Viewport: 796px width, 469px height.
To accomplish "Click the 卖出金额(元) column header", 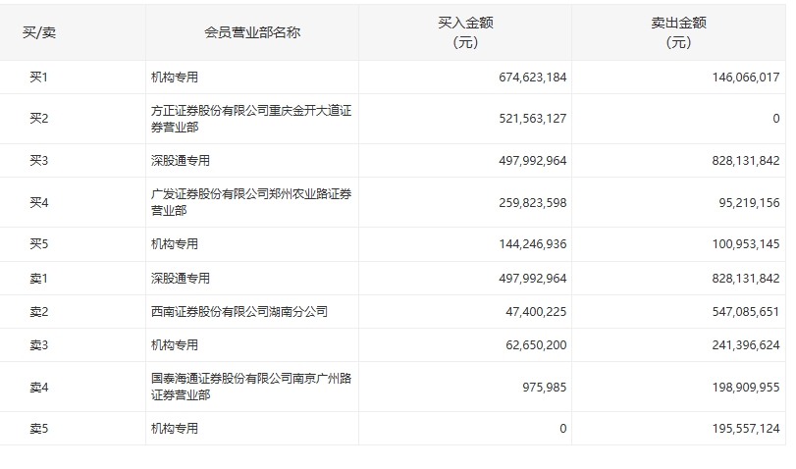I will pos(678,32).
